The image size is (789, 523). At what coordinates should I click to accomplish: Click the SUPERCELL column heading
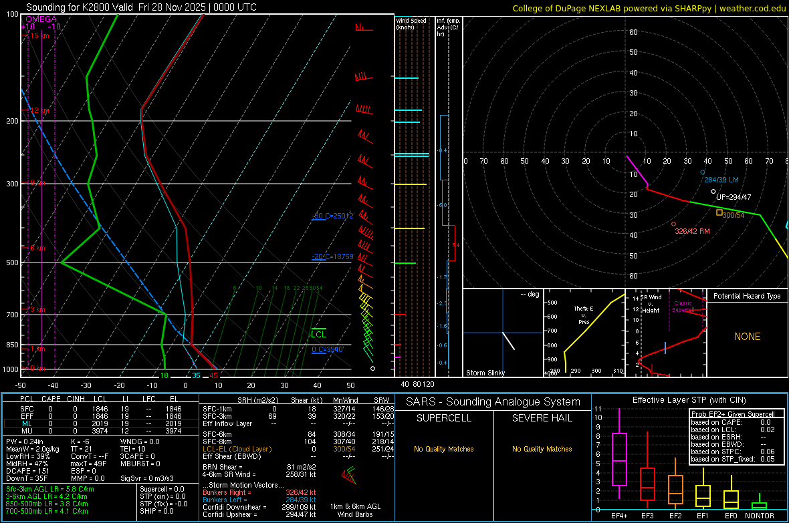tap(444, 418)
